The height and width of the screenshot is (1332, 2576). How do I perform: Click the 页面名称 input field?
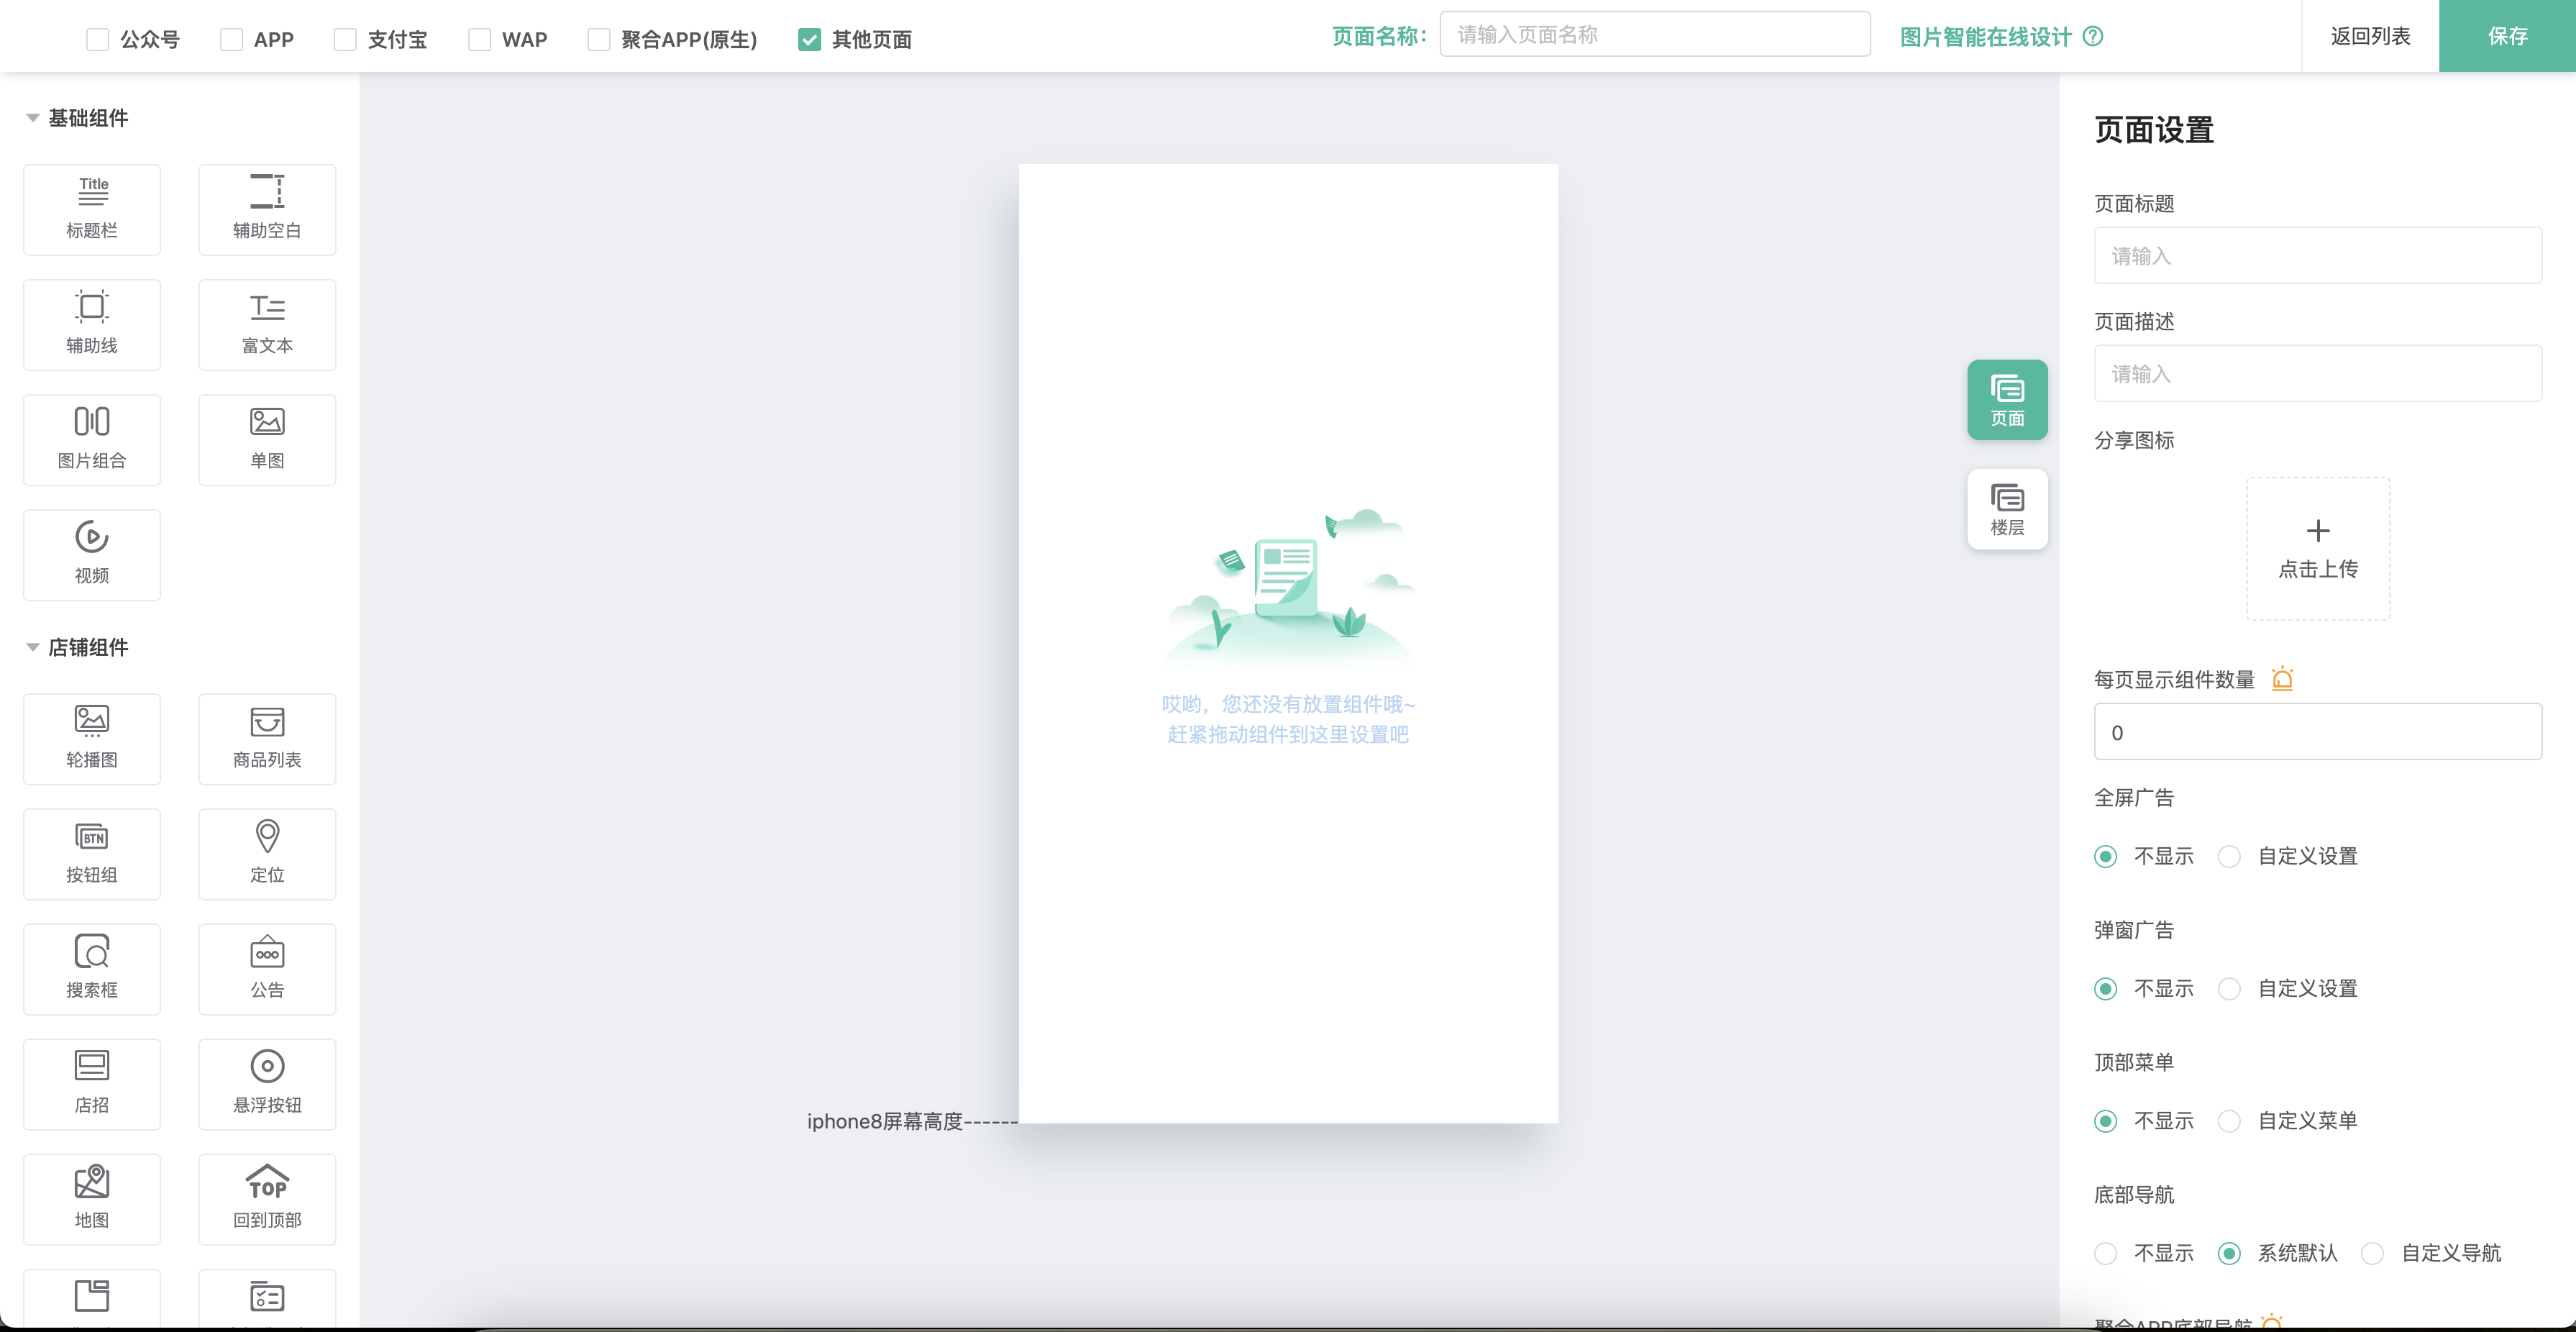(x=1654, y=35)
